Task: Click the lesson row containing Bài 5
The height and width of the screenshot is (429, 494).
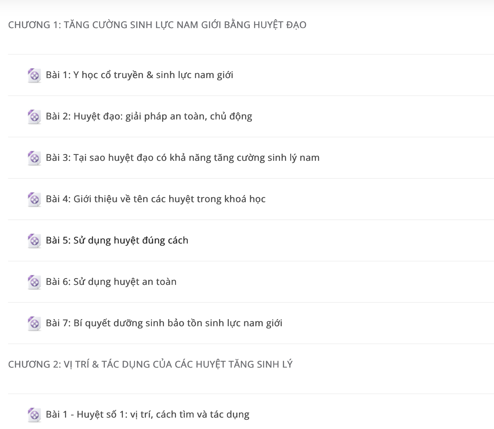Action: [251, 240]
